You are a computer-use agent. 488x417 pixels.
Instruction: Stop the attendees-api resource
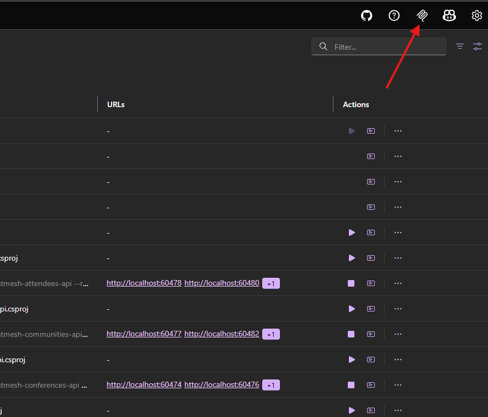pyautogui.click(x=351, y=283)
